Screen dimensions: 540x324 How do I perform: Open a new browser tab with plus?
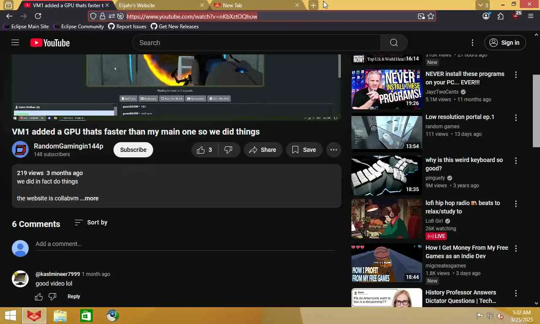[x=313, y=5]
